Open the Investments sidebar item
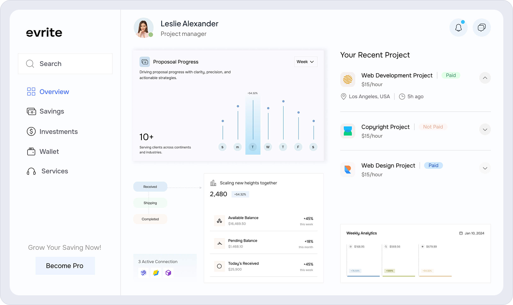513x305 pixels. 58,132
